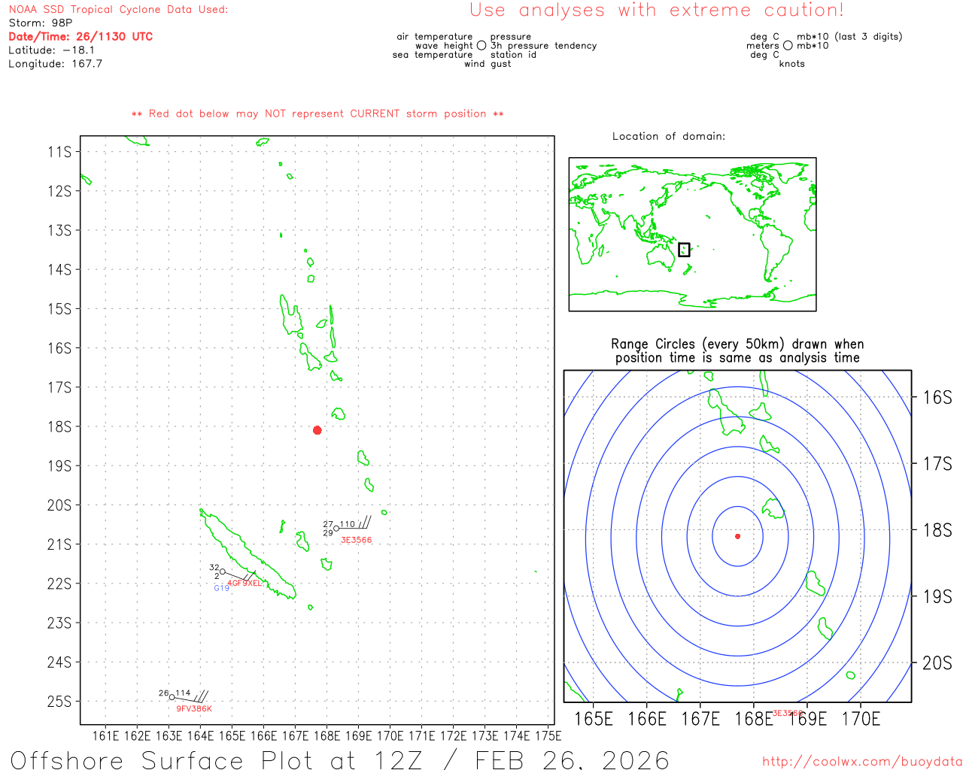The image size is (963, 770).
Task: Click the wind barb of station 9FV386K
Action: 192,697
